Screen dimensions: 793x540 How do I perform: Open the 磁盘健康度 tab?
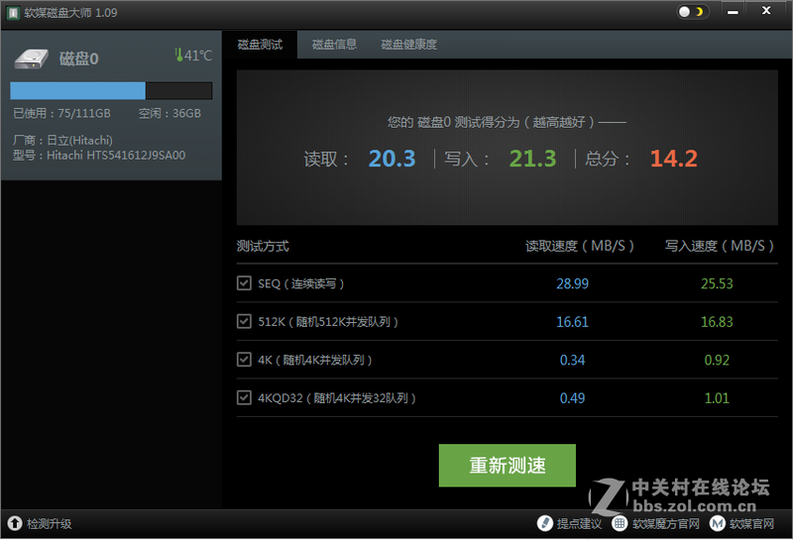[408, 45]
